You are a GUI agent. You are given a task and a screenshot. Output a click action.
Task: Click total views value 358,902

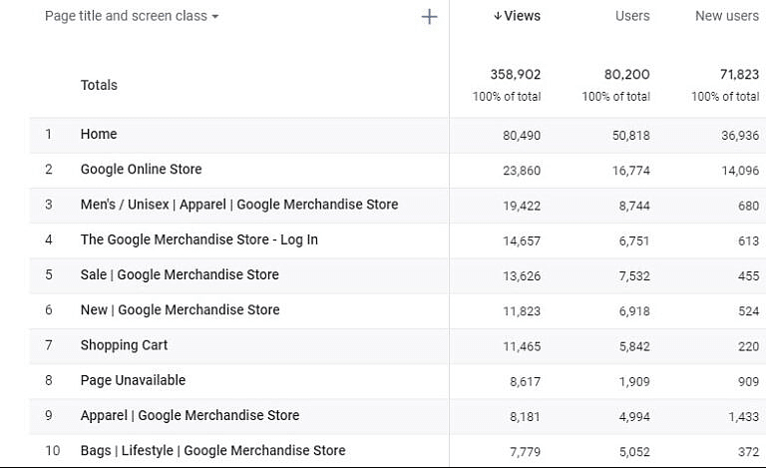(515, 75)
